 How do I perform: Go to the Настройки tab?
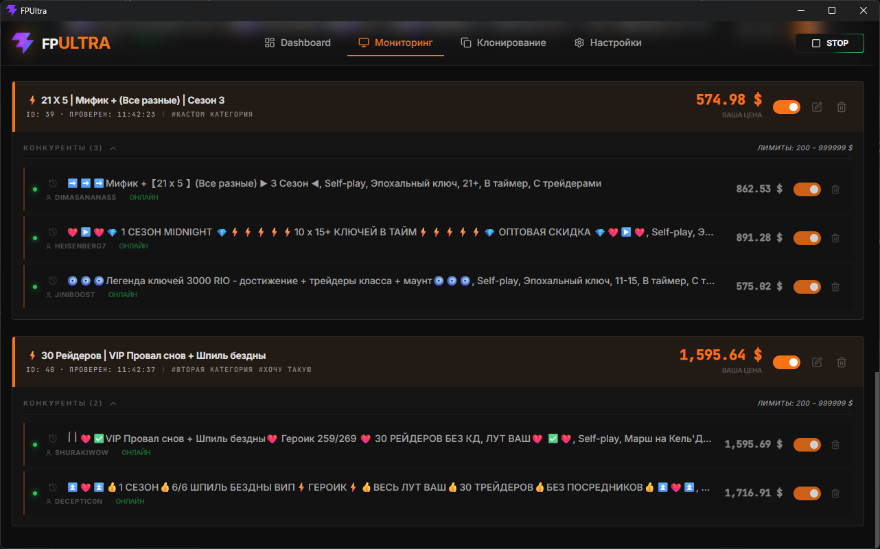[607, 43]
